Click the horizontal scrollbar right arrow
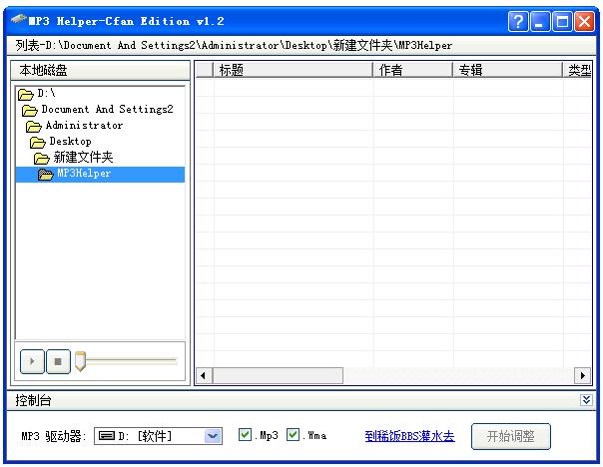Image resolution: width=603 pixels, height=467 pixels. pos(583,375)
